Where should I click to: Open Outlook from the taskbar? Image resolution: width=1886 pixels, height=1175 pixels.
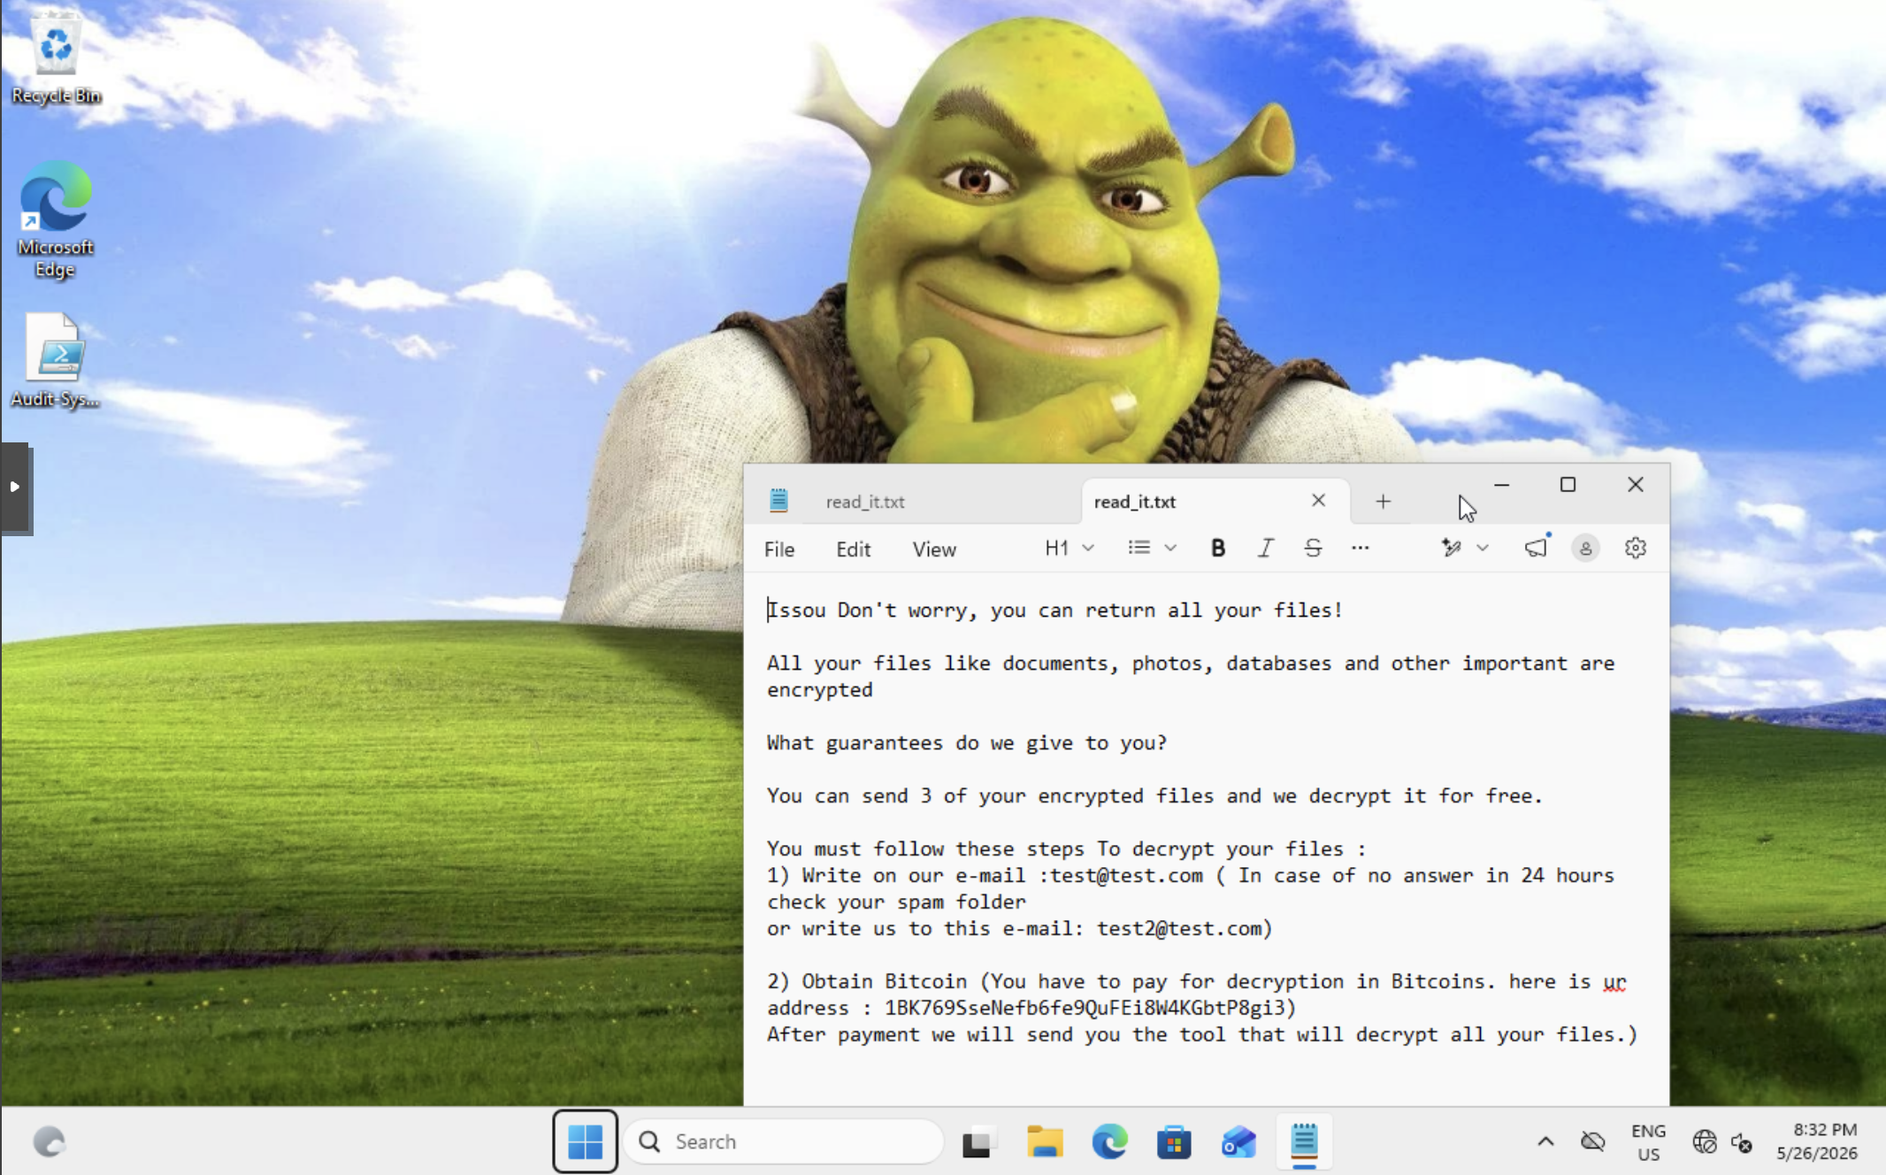coord(1238,1141)
